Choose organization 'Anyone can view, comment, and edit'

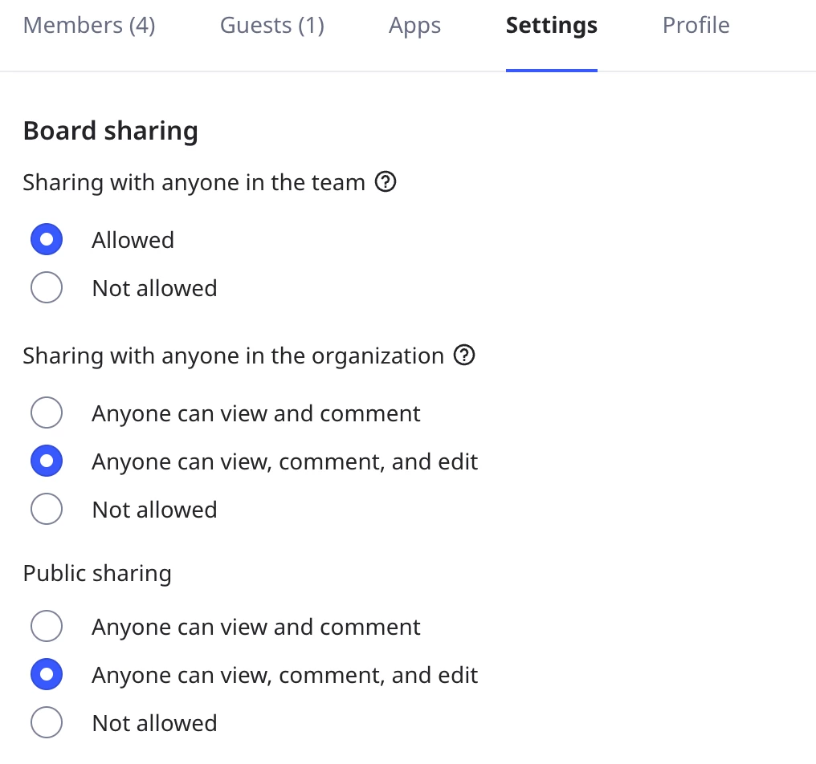coord(47,461)
